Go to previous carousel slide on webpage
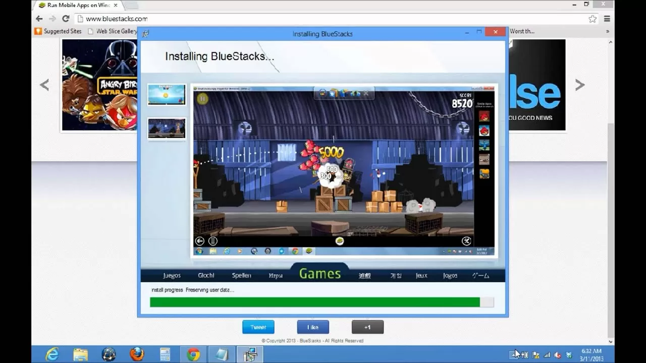Viewport: 646px width, 363px height. tap(44, 85)
